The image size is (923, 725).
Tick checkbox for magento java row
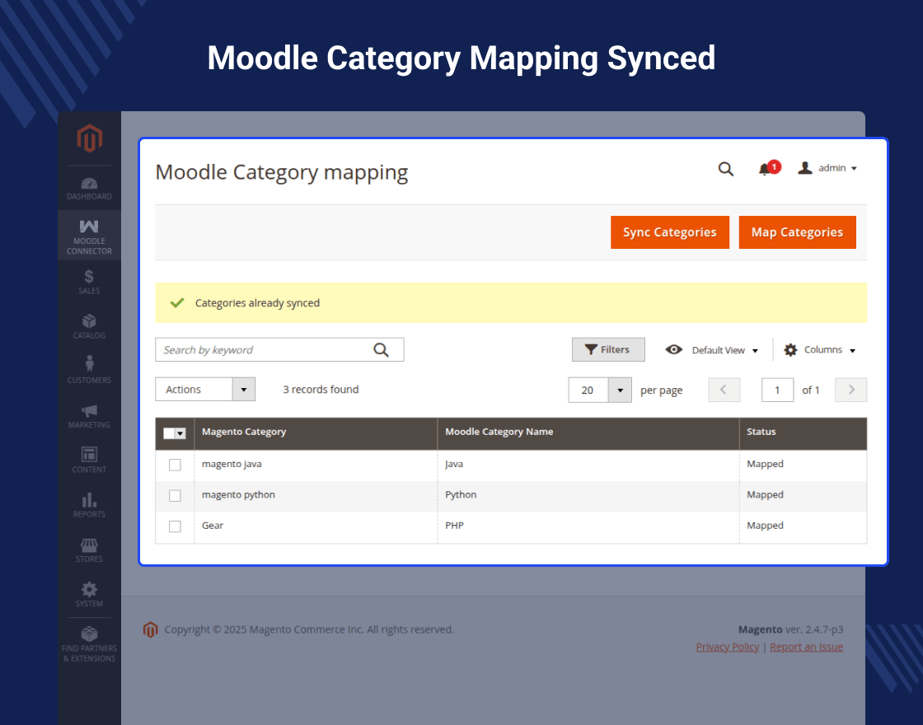[x=175, y=465]
